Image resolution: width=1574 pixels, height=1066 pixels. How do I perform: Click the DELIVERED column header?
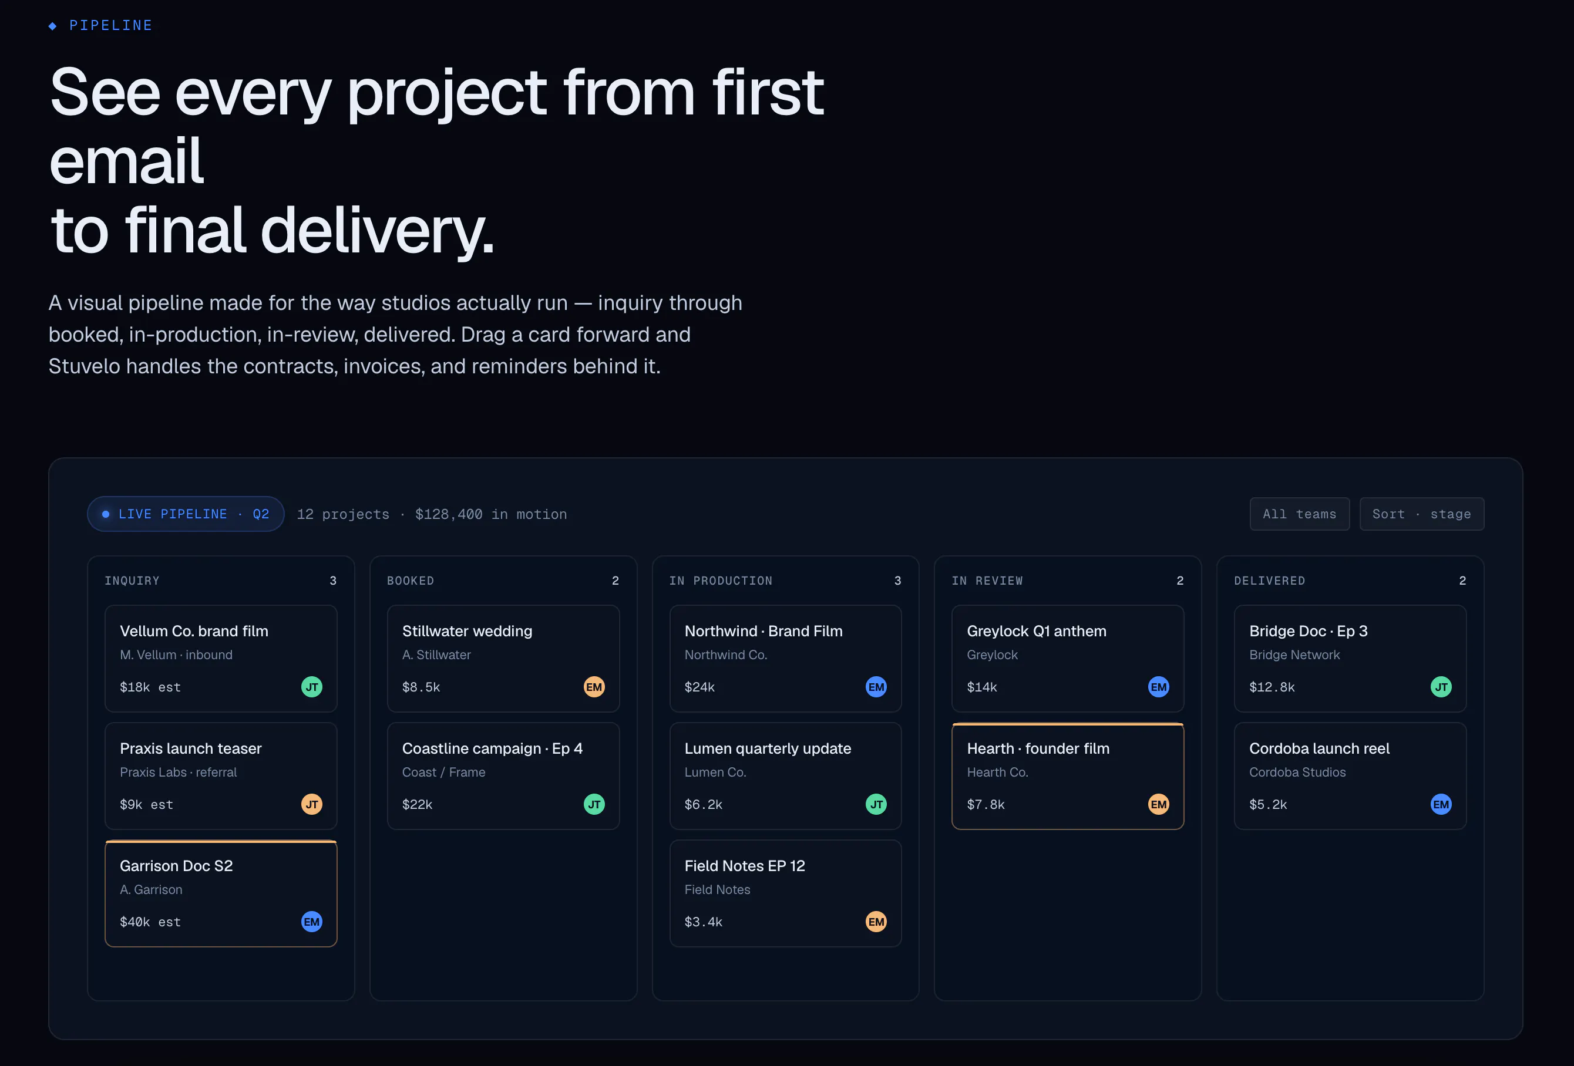point(1270,581)
